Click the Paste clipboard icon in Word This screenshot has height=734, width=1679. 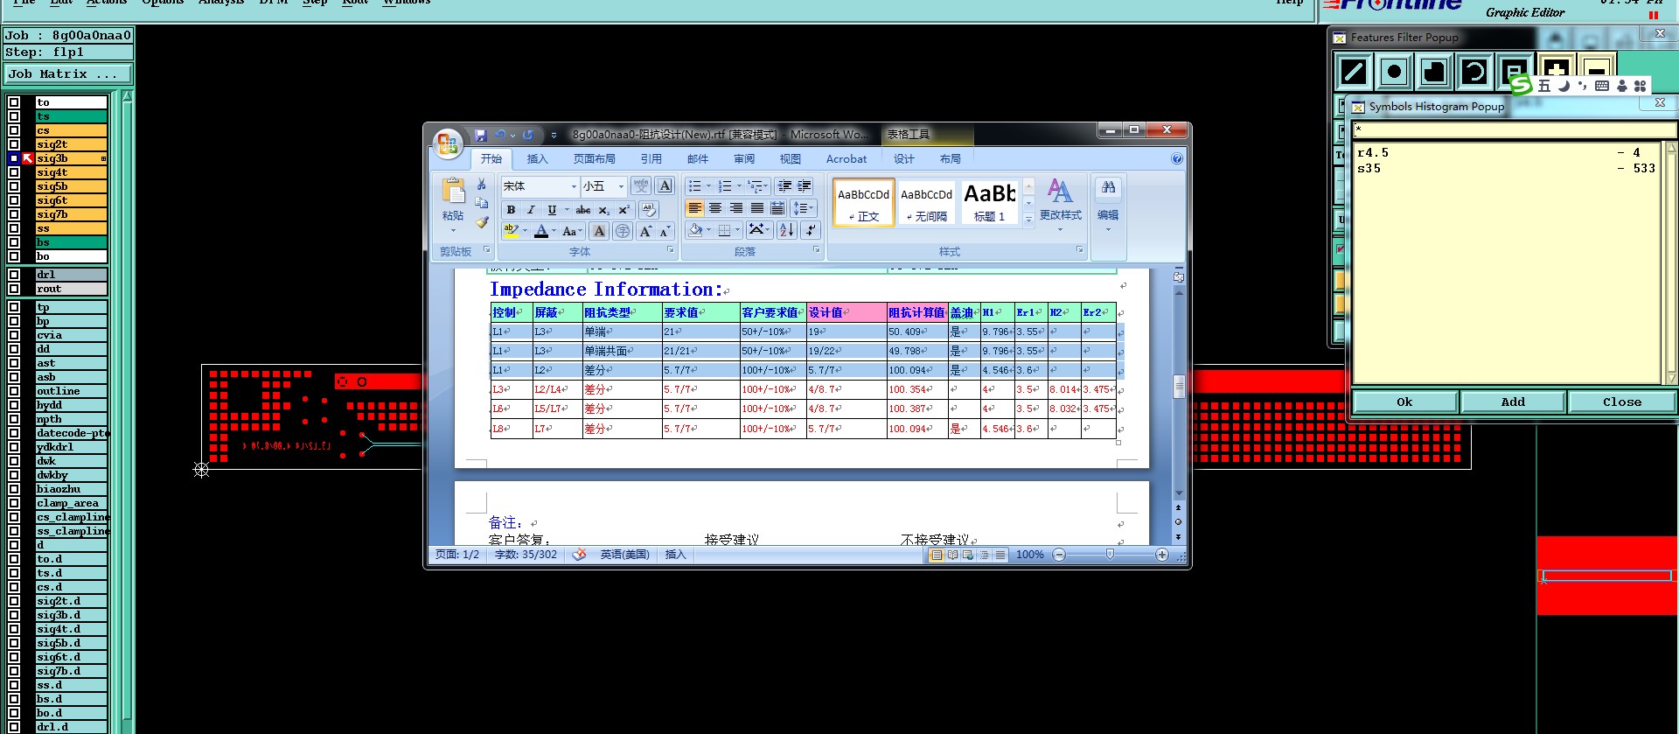(453, 191)
